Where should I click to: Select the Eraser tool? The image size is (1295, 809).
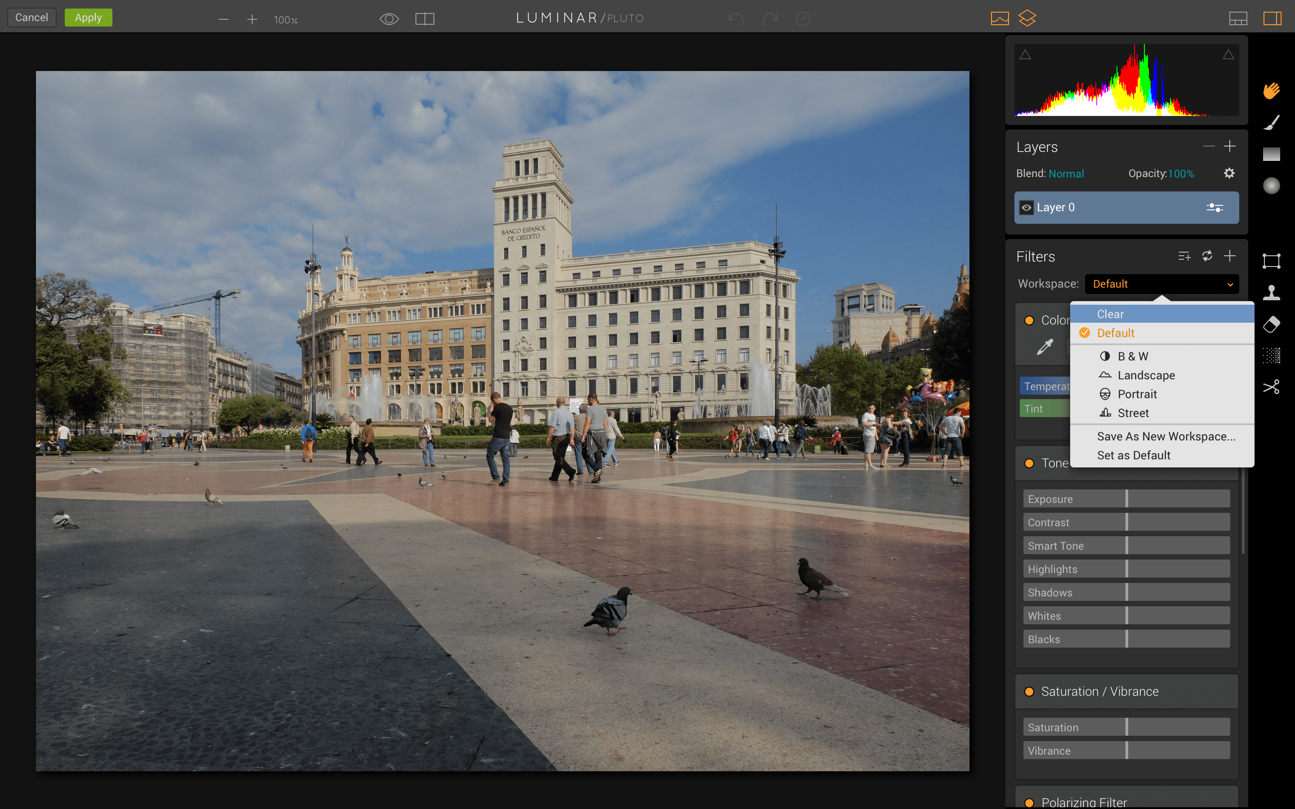pyautogui.click(x=1271, y=324)
